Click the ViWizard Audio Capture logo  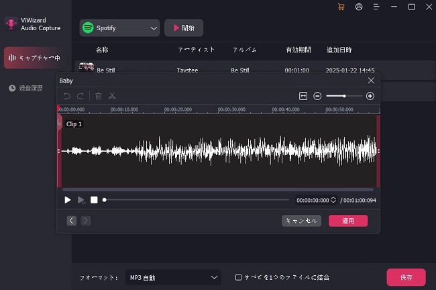(x=11, y=24)
